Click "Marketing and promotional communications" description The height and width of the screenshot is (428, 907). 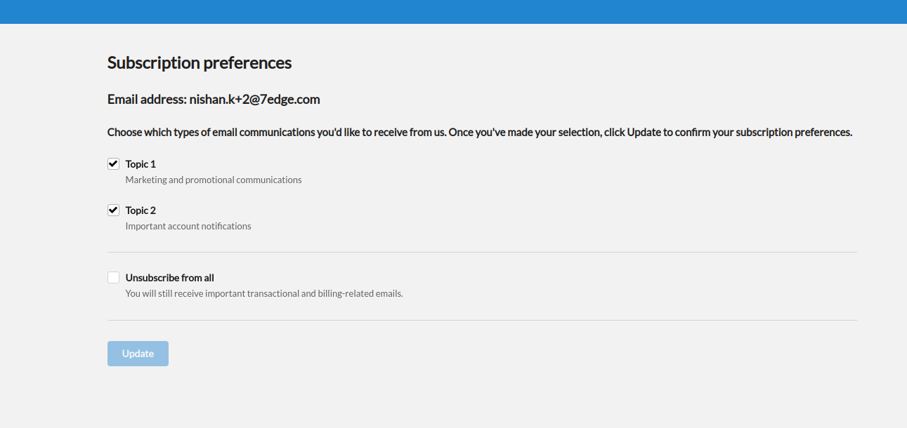click(214, 180)
